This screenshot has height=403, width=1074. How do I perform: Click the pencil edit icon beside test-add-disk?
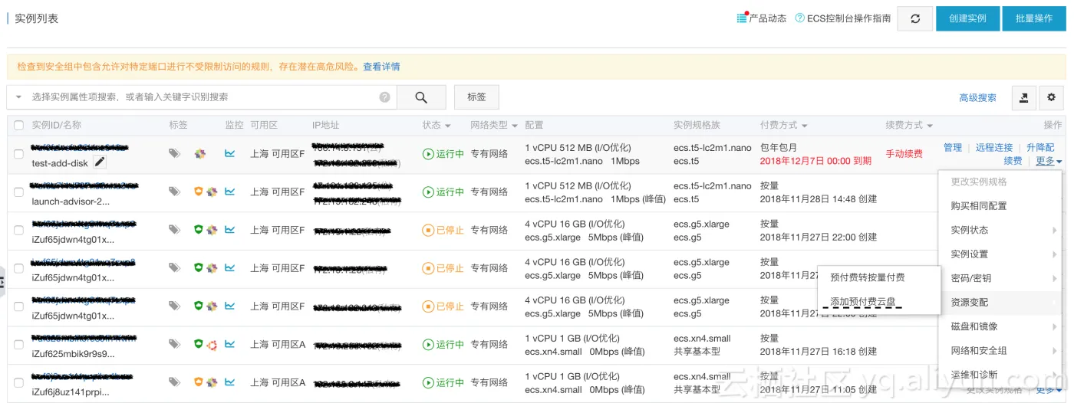[100, 162]
